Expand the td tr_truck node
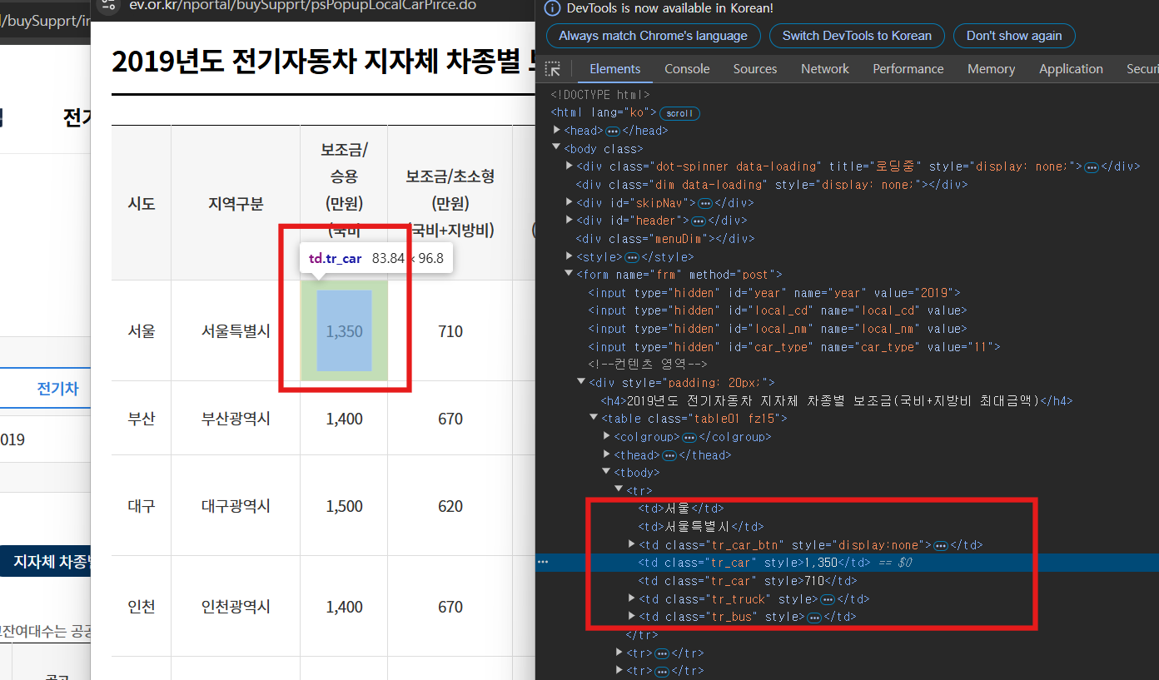1159x680 pixels. point(632,598)
